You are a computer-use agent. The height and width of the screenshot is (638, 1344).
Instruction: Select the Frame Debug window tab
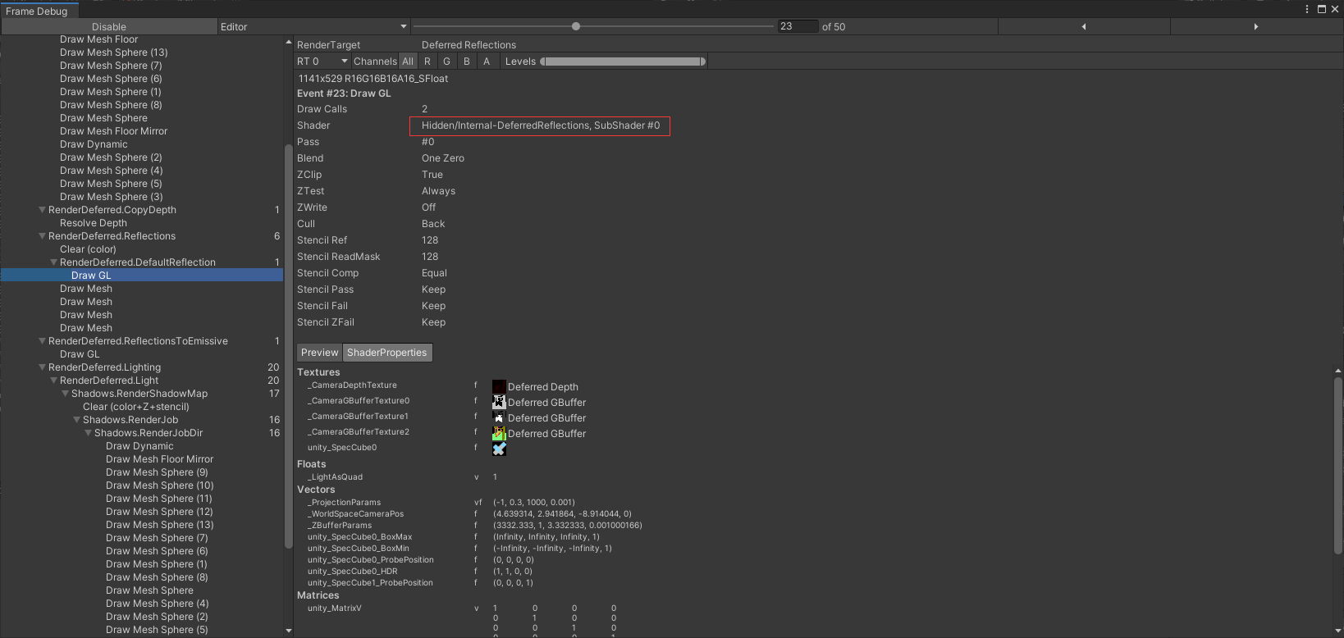click(39, 11)
